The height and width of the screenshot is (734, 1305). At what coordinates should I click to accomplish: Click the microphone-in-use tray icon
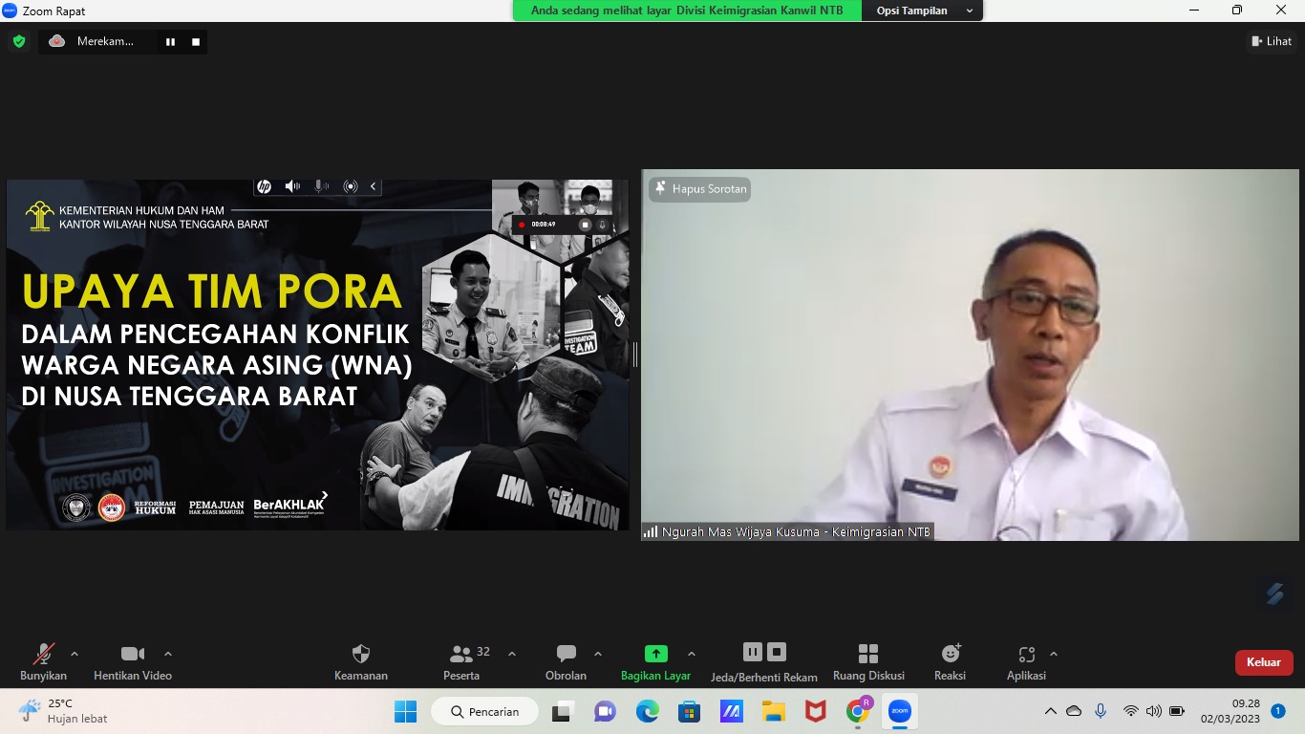[1101, 711]
